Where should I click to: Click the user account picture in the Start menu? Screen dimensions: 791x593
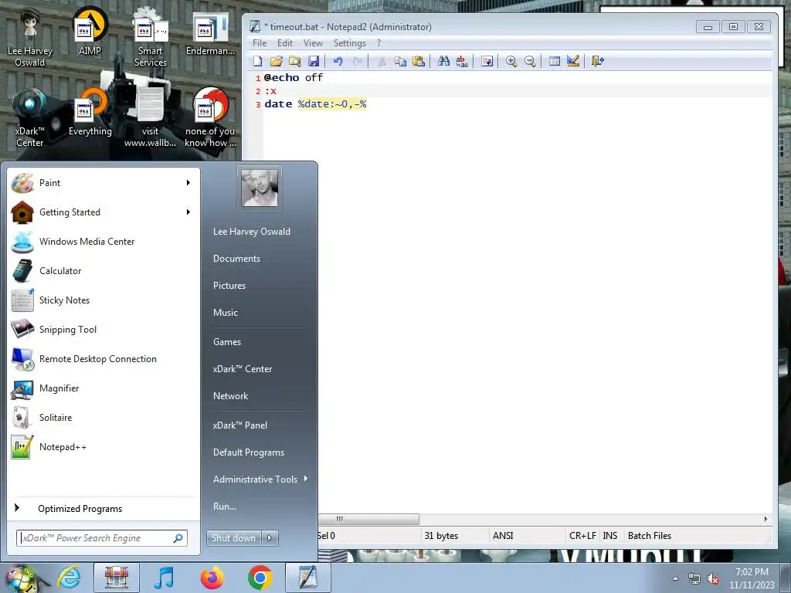[x=260, y=188]
